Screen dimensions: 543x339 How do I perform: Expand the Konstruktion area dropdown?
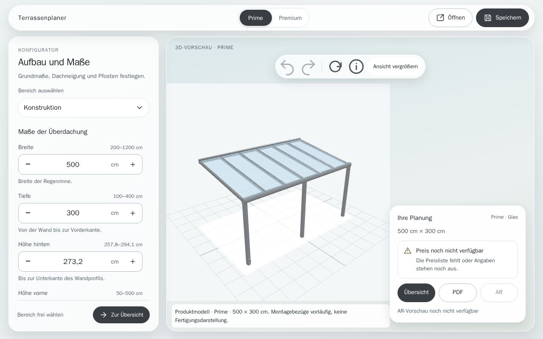84,108
